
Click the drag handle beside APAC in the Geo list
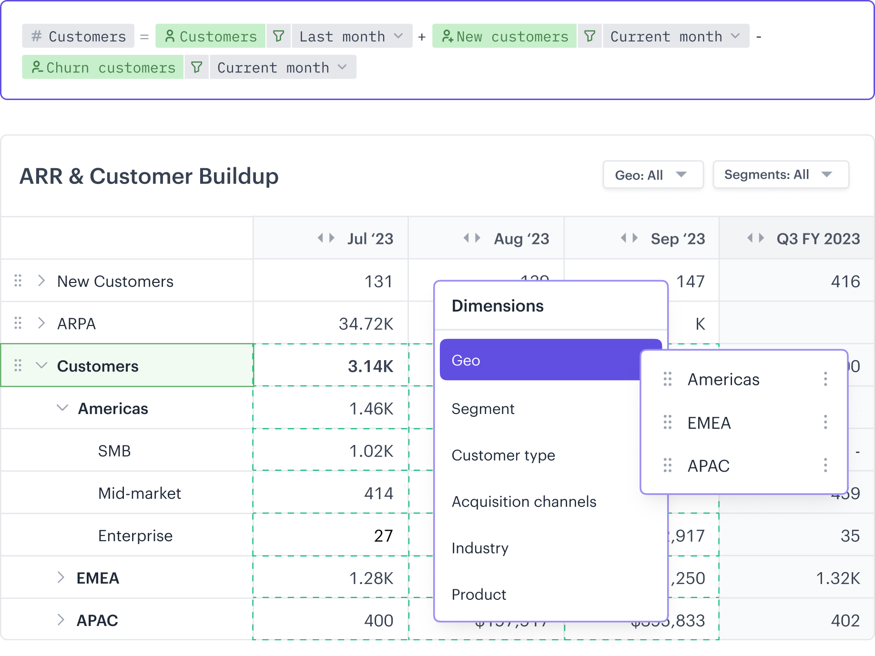(668, 465)
